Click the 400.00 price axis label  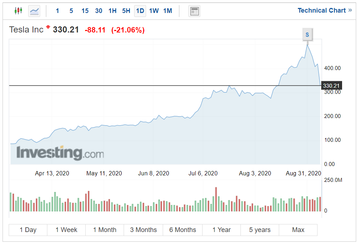pyautogui.click(x=332, y=68)
